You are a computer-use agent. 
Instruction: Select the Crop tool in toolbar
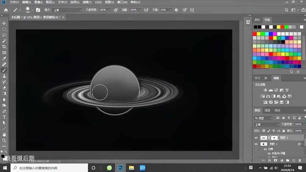[4, 47]
